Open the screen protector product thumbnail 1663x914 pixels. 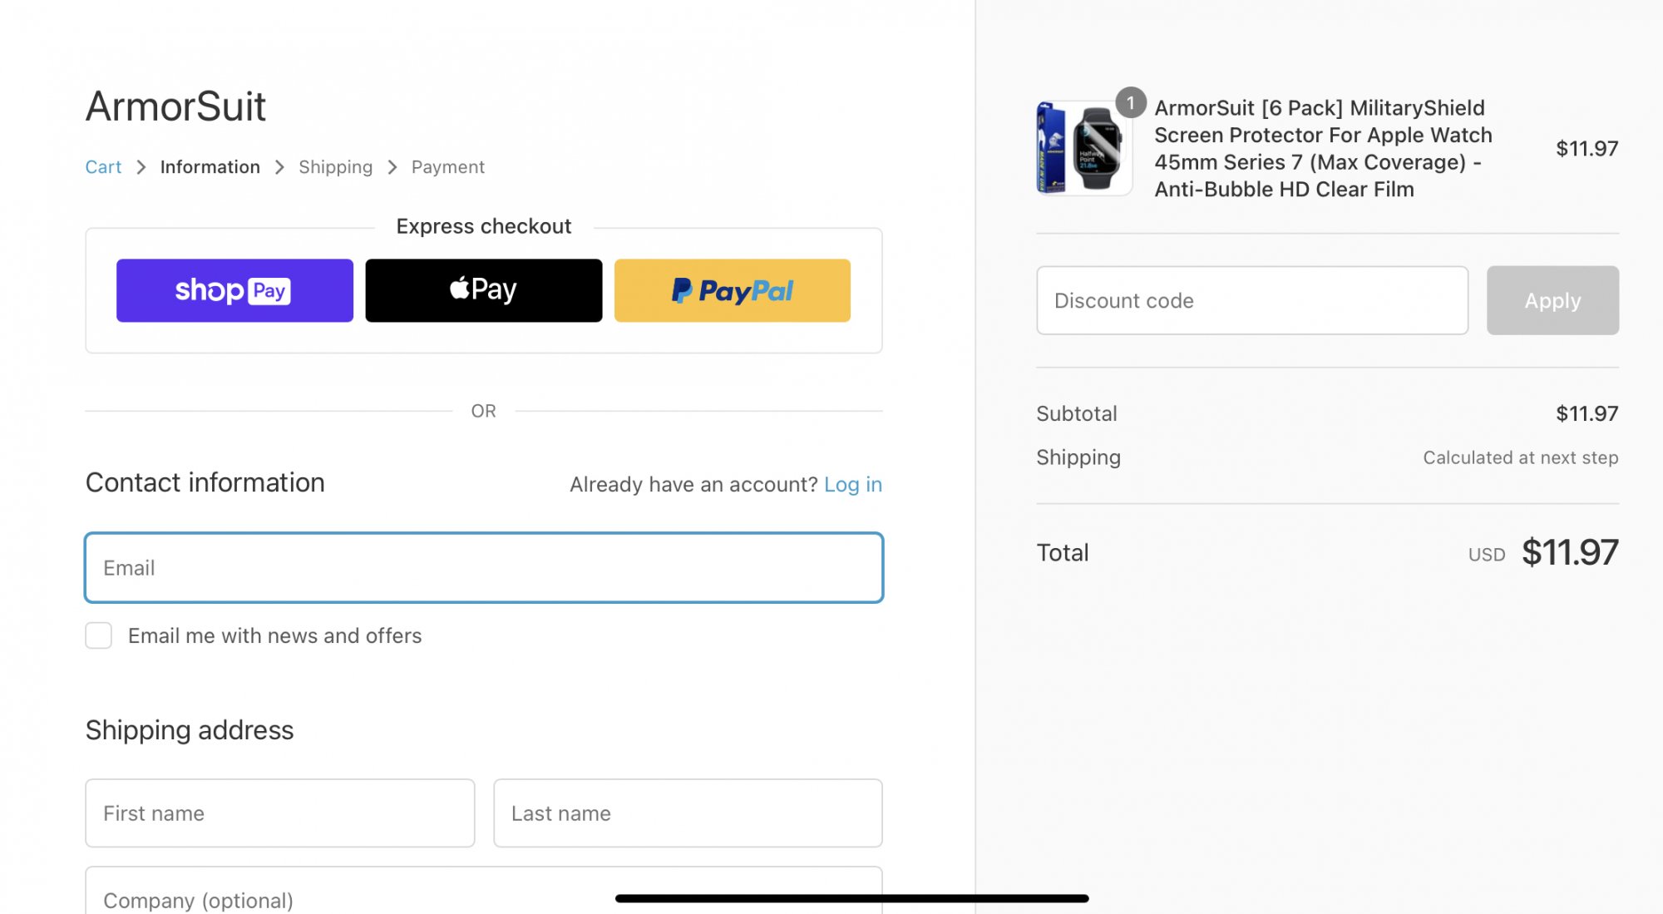point(1083,148)
